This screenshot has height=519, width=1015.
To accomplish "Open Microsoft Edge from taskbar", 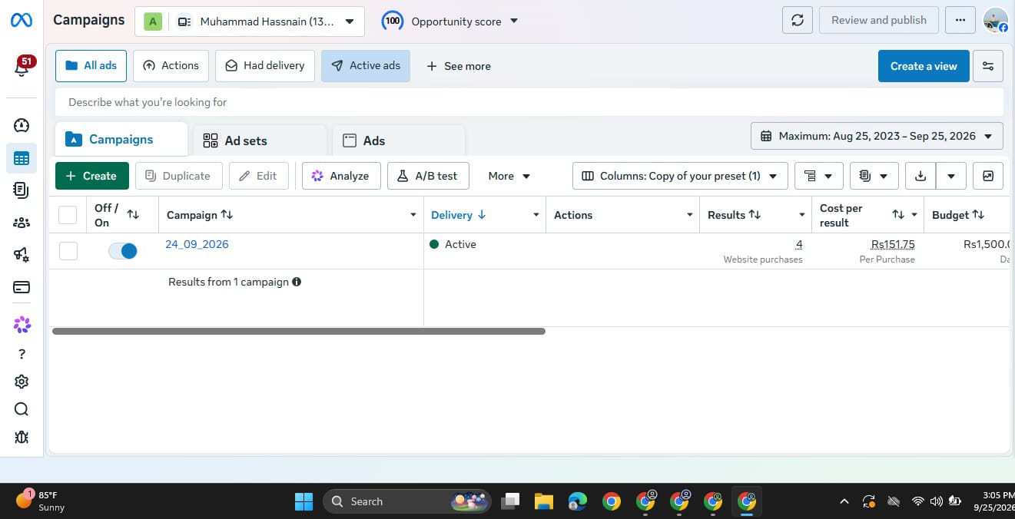I will [x=578, y=501].
